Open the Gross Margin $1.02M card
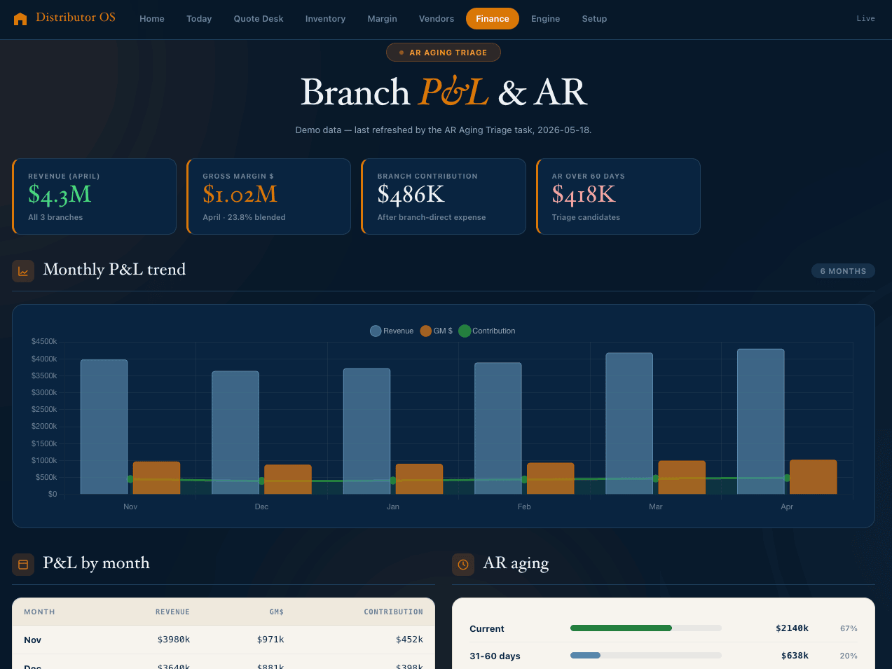Screen dimensions: 892x669 point(268,196)
